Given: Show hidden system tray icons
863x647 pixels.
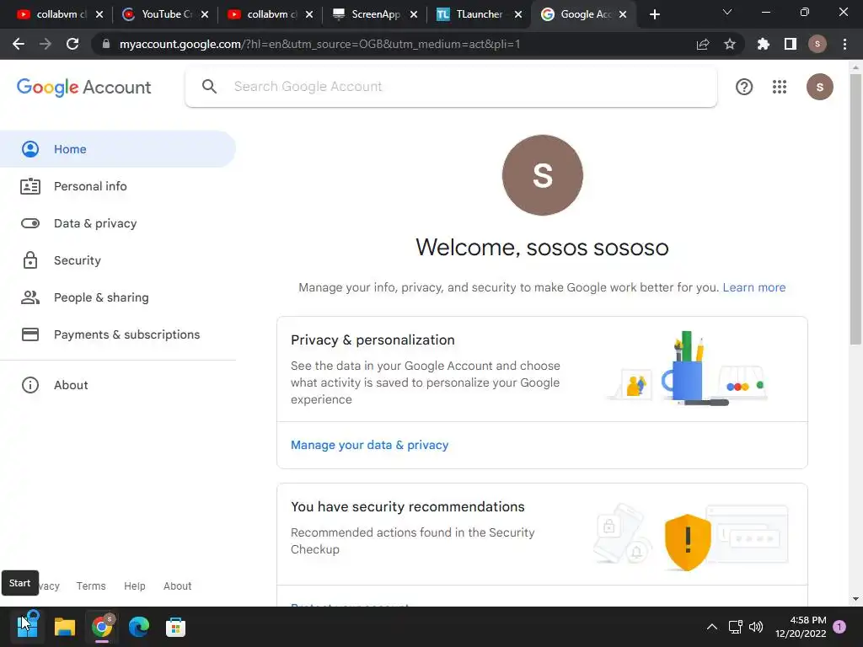Looking at the screenshot, I should (711, 627).
